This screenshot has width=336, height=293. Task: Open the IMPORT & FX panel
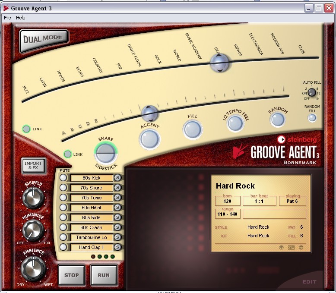[x=33, y=166]
